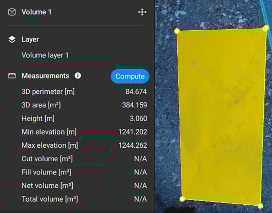Screen dimensions: 272x213
Task: Click the Height [m] label
Action: 38,119
